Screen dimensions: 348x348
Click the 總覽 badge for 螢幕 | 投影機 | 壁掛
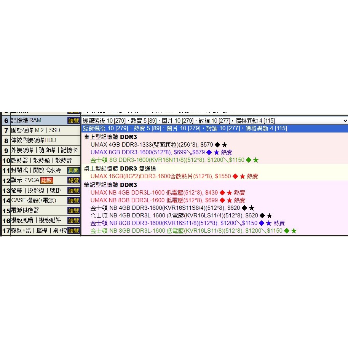[73, 190]
